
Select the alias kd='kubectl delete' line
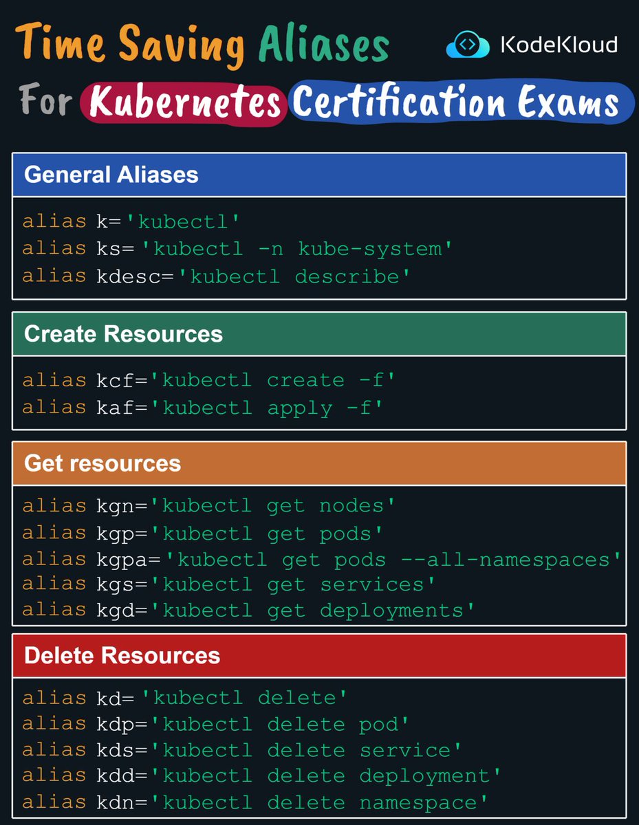click(185, 698)
